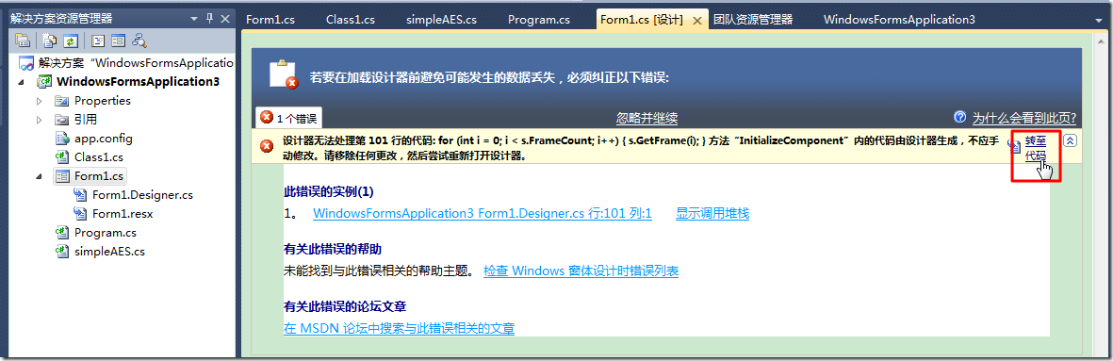Click 检查 Windows 窗体设计时错误列表 link
The width and height of the screenshot is (1113, 361).
click(581, 271)
